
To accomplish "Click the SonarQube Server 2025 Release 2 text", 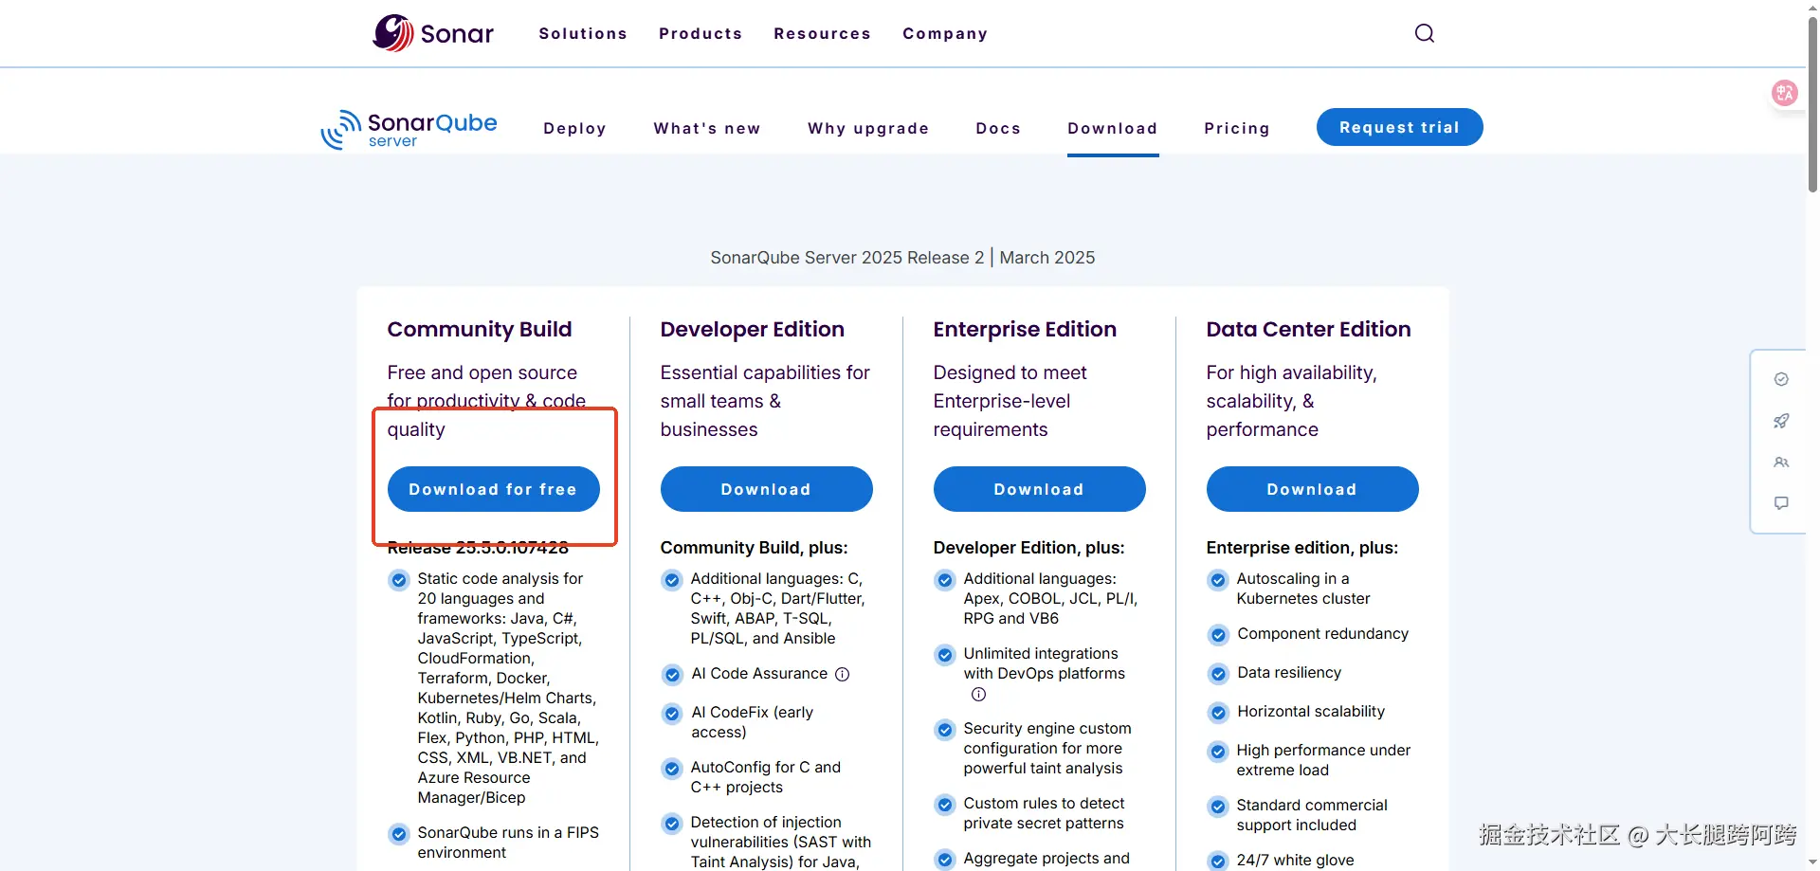I will 847,258.
